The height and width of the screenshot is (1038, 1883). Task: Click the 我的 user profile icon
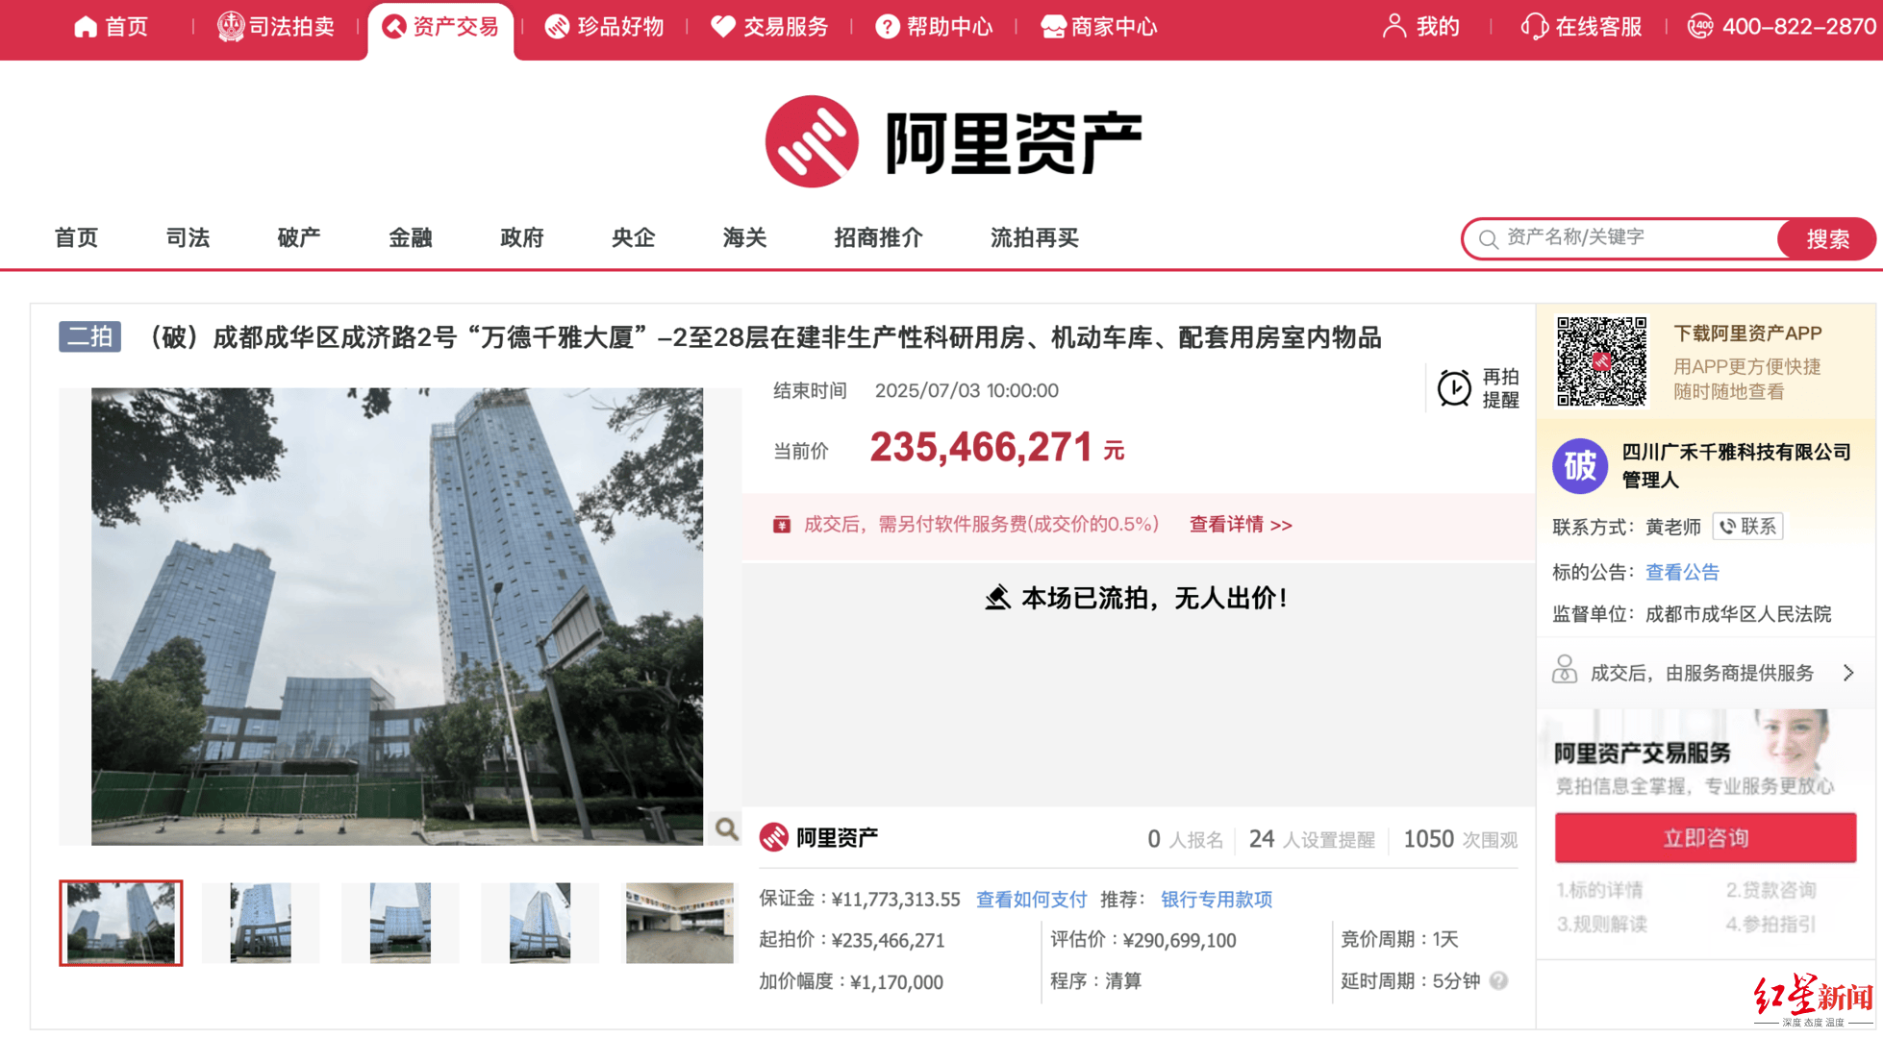(1393, 27)
